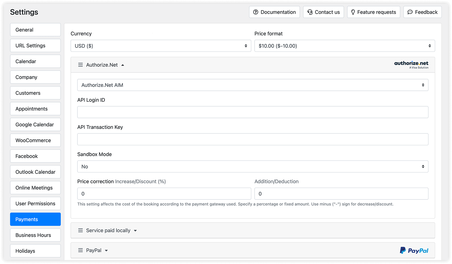The image size is (452, 264).
Task: Open User Permissions settings
Action: pos(35,203)
